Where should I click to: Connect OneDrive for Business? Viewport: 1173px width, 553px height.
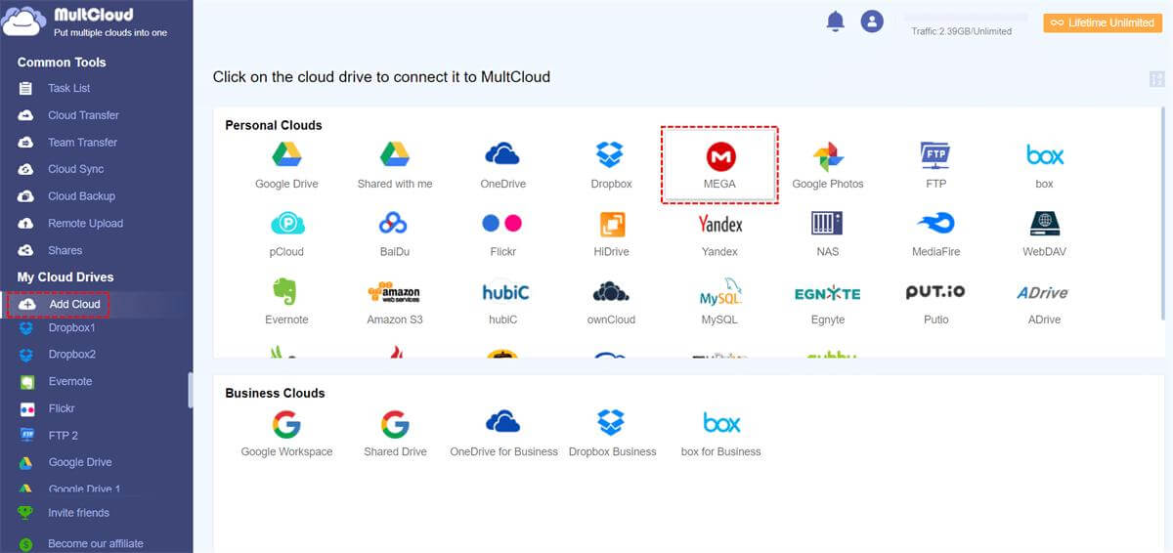pos(503,433)
